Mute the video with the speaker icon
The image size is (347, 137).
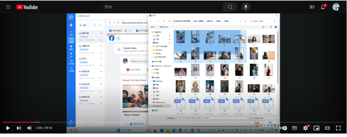pos(29,128)
